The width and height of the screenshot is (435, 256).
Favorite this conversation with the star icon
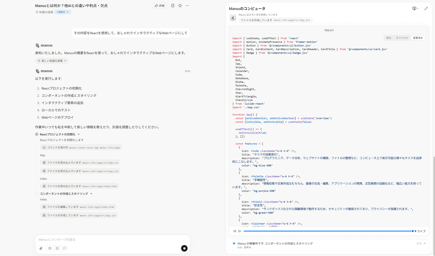coord(180,5)
